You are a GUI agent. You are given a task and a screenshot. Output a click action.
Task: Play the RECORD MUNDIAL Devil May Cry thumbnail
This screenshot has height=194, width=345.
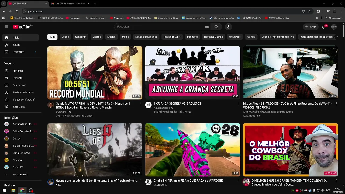click(95, 73)
